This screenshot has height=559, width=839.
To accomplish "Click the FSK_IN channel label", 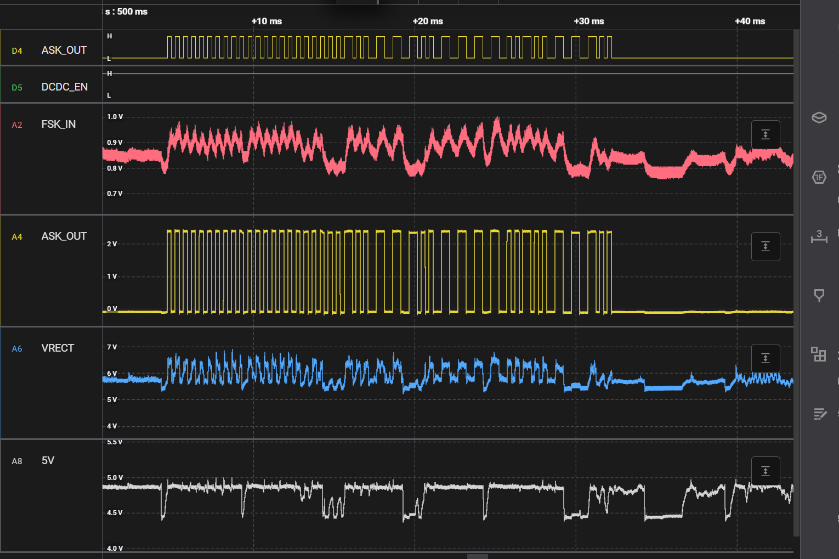I will pyautogui.click(x=59, y=124).
